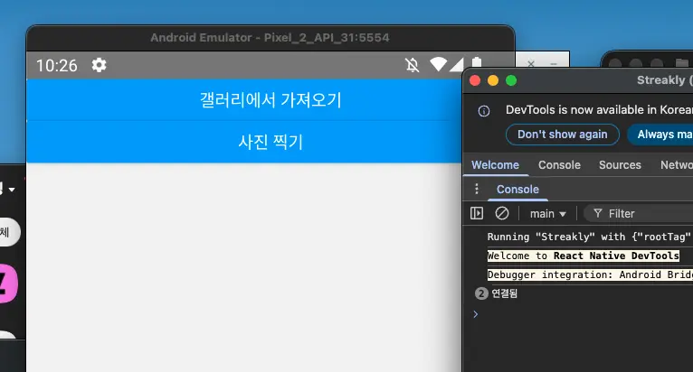Clear the console with the ban icon
The height and width of the screenshot is (372, 693).
[501, 213]
